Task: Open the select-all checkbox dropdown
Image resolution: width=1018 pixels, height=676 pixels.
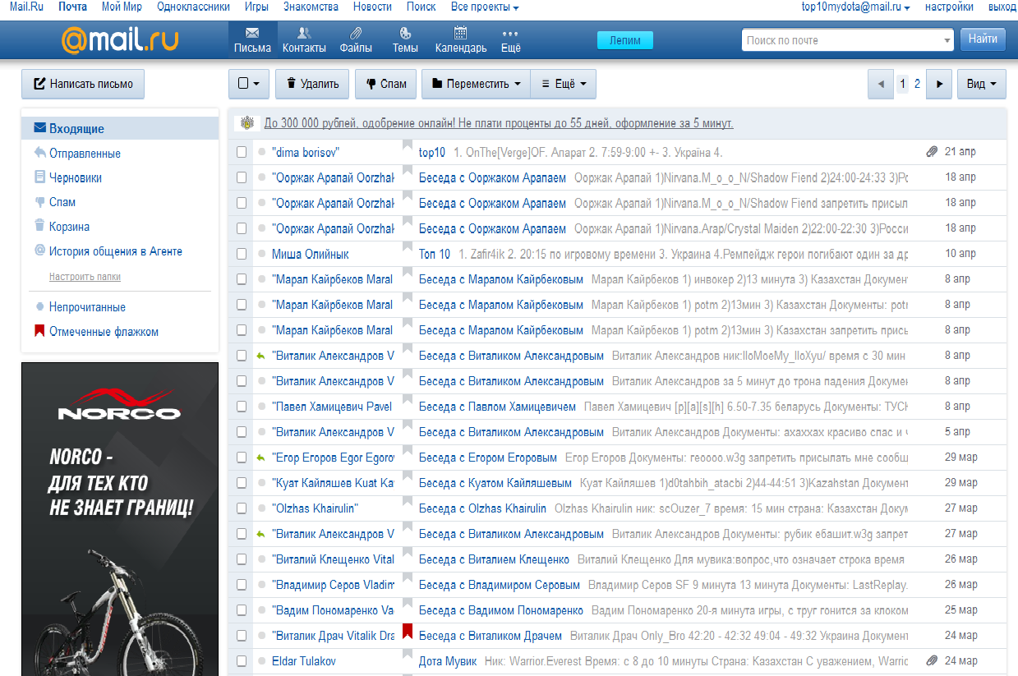Action: pyautogui.click(x=249, y=84)
